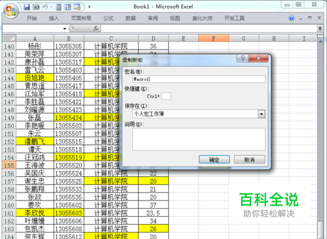
Task: Switch to the 数据 ribbon tab
Action: pyautogui.click(x=131, y=18)
